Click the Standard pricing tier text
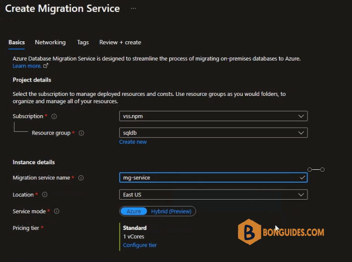The image size is (352, 262). pos(135,228)
